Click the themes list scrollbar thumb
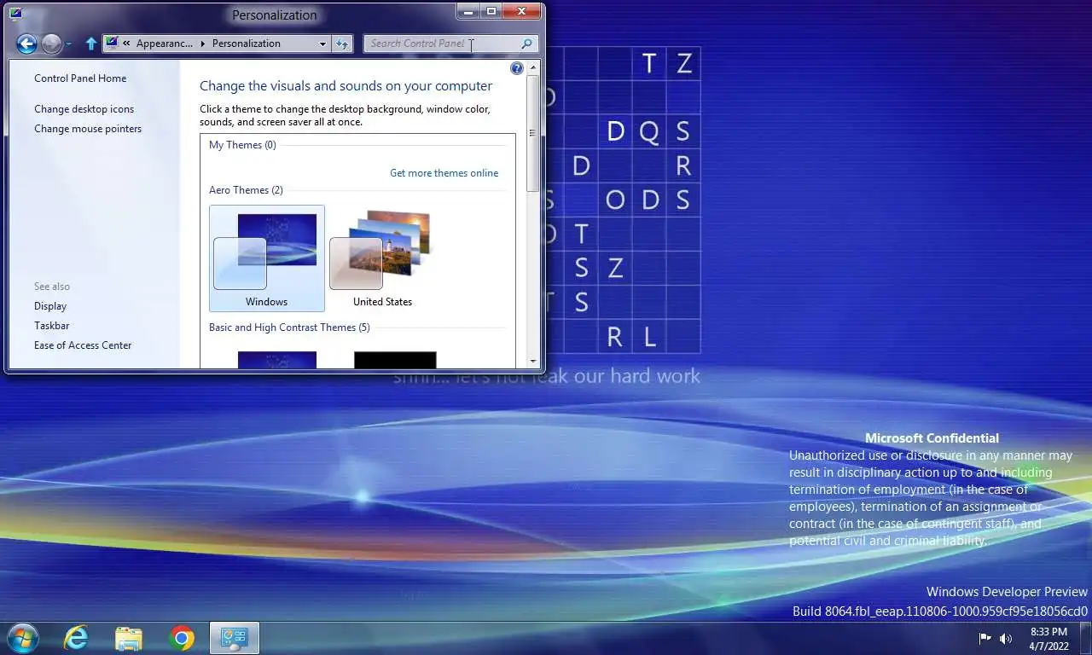This screenshot has height=655, width=1092. coord(533,133)
